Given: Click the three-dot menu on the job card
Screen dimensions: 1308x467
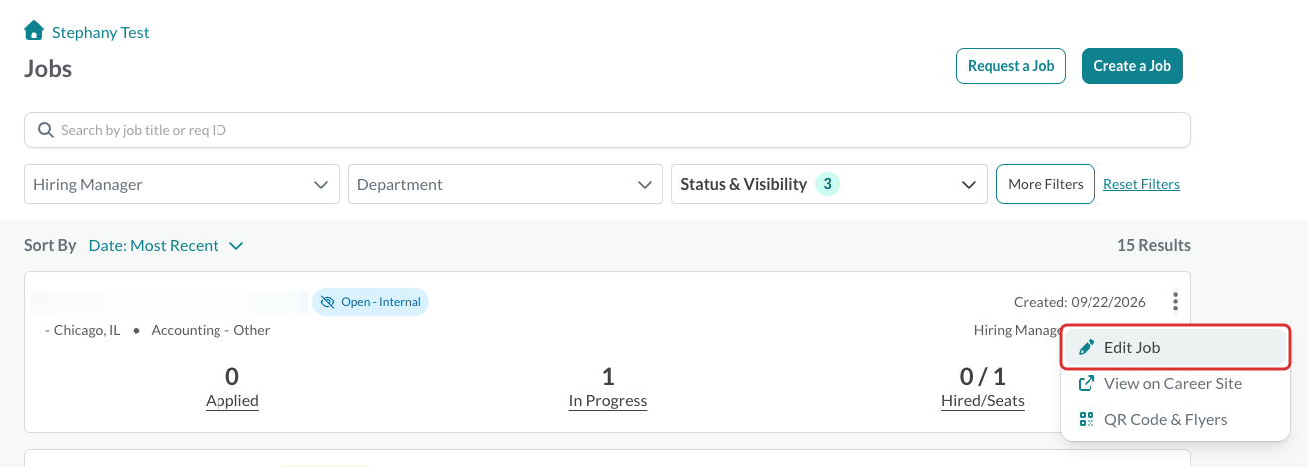Looking at the screenshot, I should [x=1176, y=301].
